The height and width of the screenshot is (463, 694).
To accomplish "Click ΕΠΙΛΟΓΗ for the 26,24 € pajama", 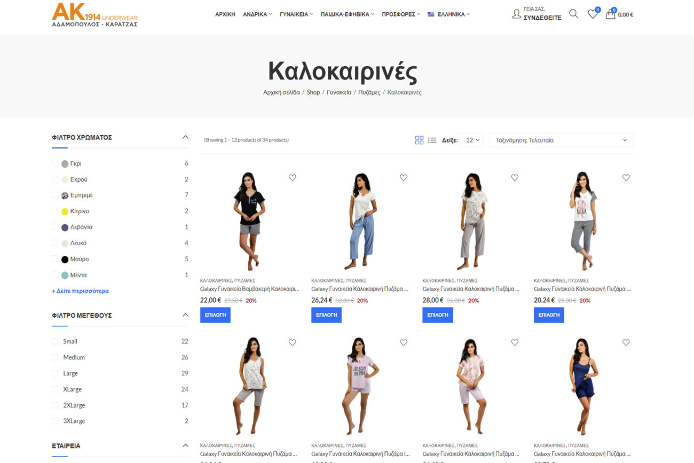I will pyautogui.click(x=326, y=315).
